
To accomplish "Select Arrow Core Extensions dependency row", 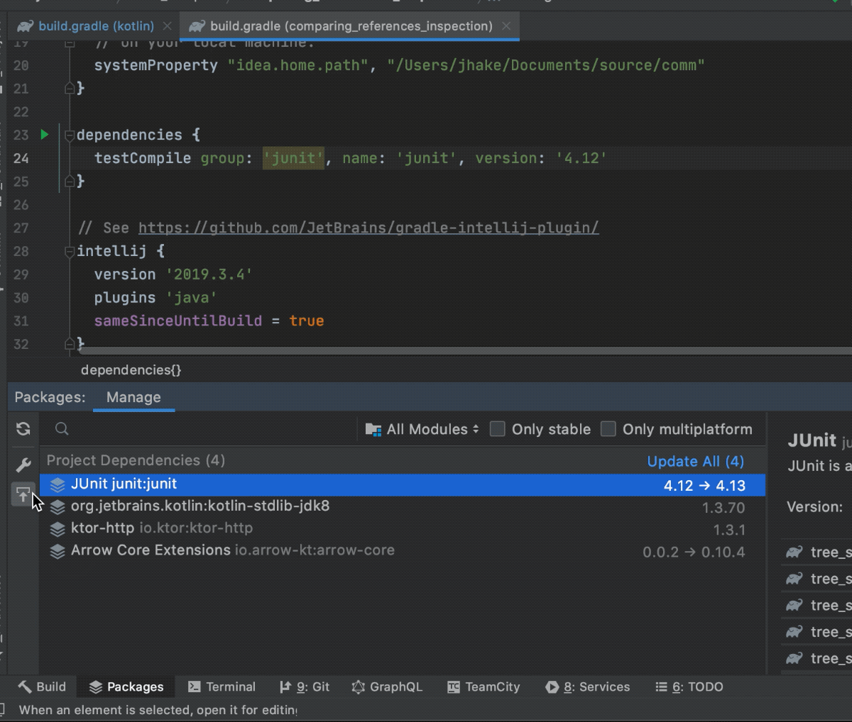I will [x=403, y=551].
